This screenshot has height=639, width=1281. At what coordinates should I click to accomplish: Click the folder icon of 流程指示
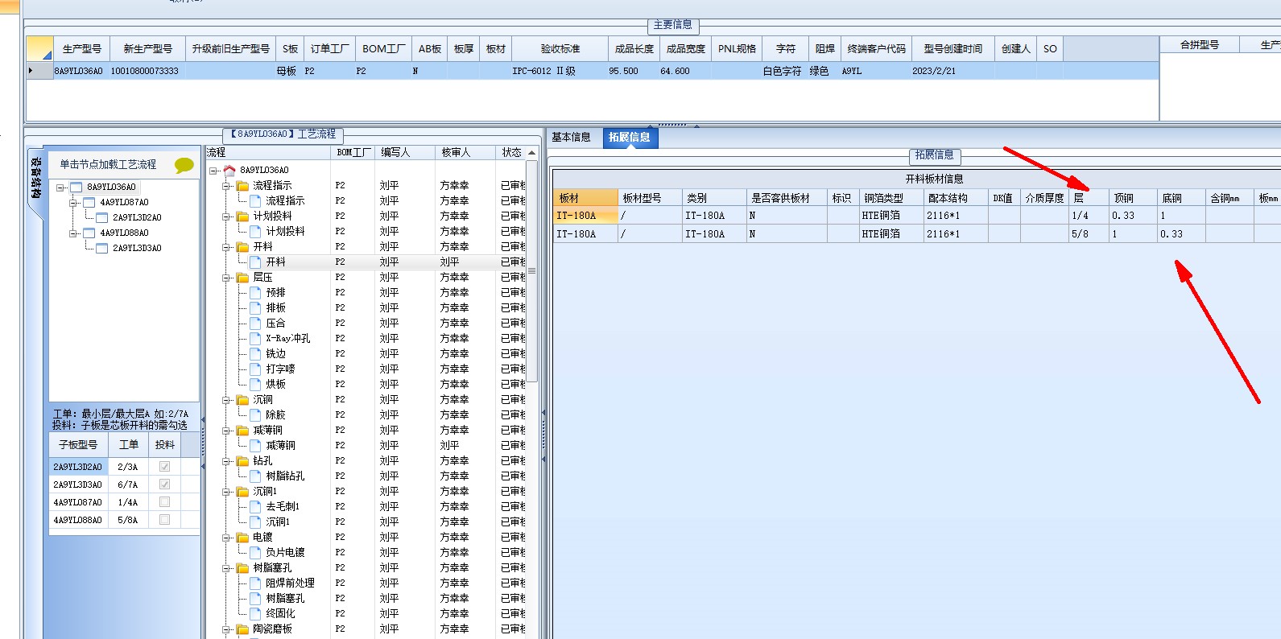click(242, 185)
